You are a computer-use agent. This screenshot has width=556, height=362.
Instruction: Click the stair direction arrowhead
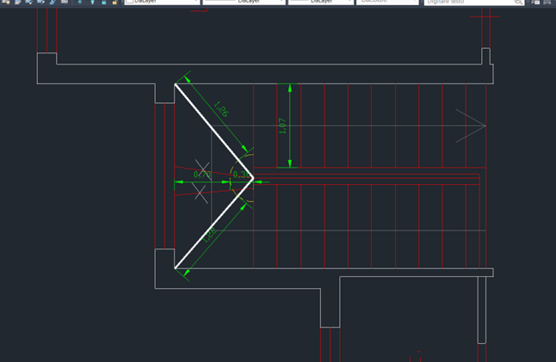coord(471,126)
